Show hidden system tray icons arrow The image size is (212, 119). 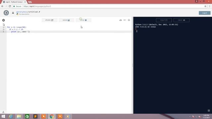pyautogui.click(x=190, y=116)
